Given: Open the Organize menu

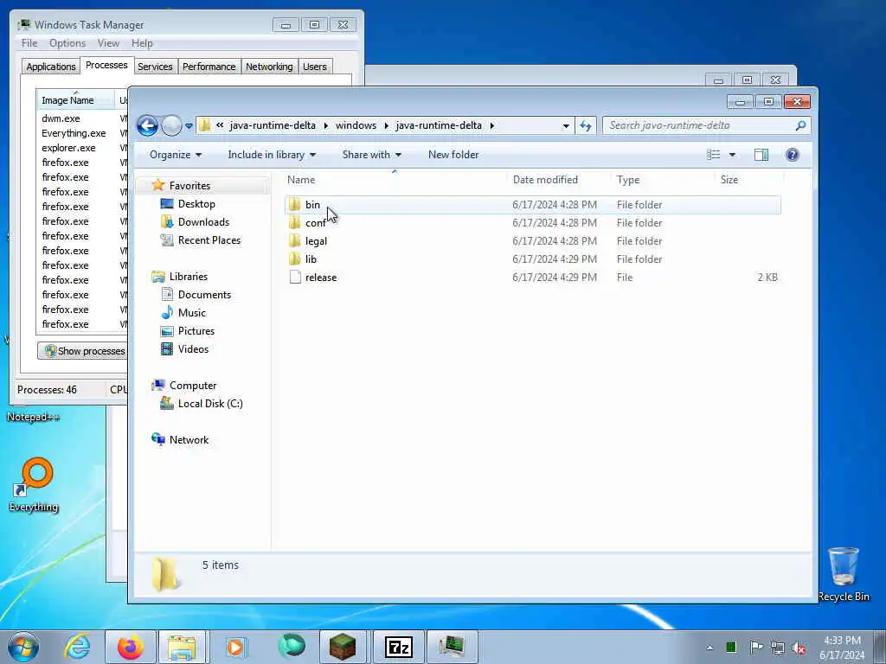Looking at the screenshot, I should click(x=175, y=155).
